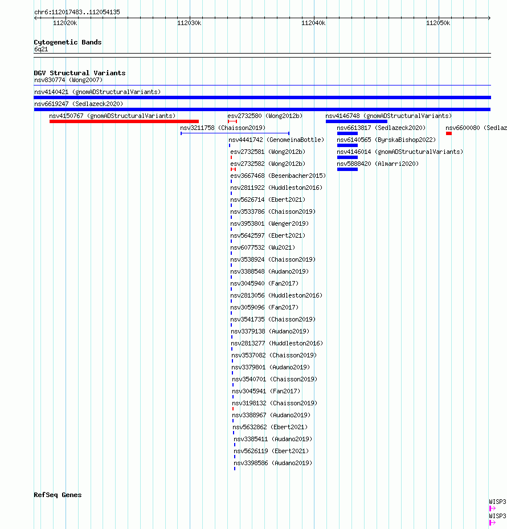Select nsv3388967 (Audano2019) variant

[271, 416]
